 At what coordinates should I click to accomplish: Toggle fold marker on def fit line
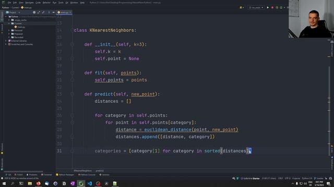pos(72,73)
